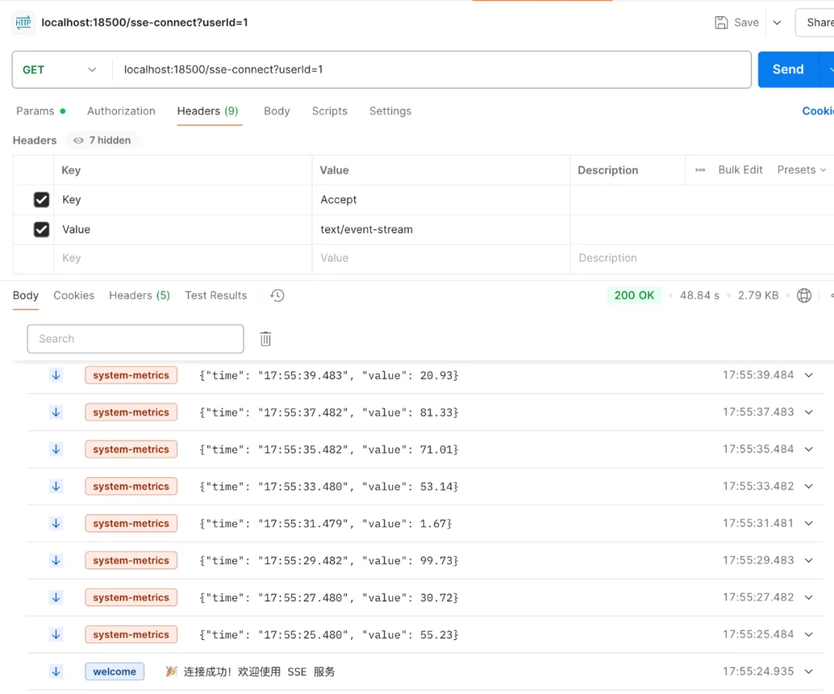Click the globe network icon

[x=804, y=296]
